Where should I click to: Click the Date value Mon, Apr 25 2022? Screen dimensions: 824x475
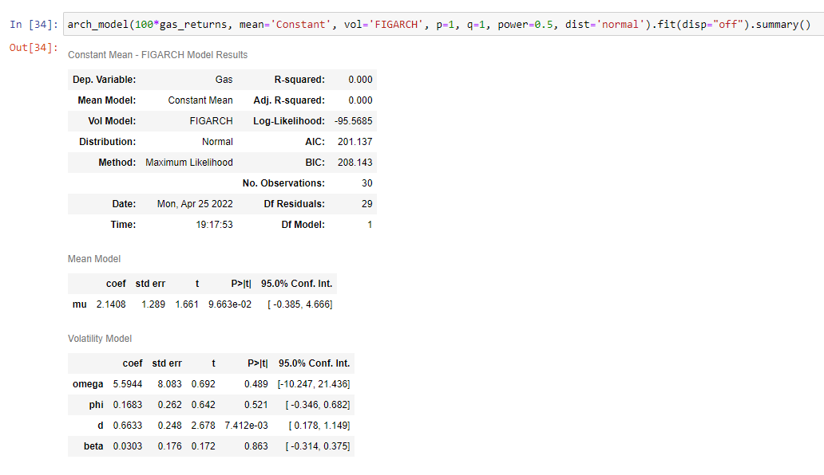(196, 203)
